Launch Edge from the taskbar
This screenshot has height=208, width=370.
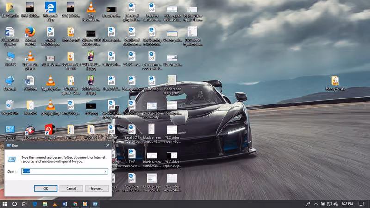click(35, 204)
